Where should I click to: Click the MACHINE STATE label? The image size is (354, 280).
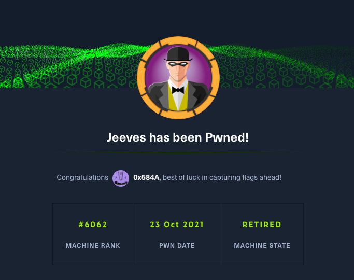262,245
